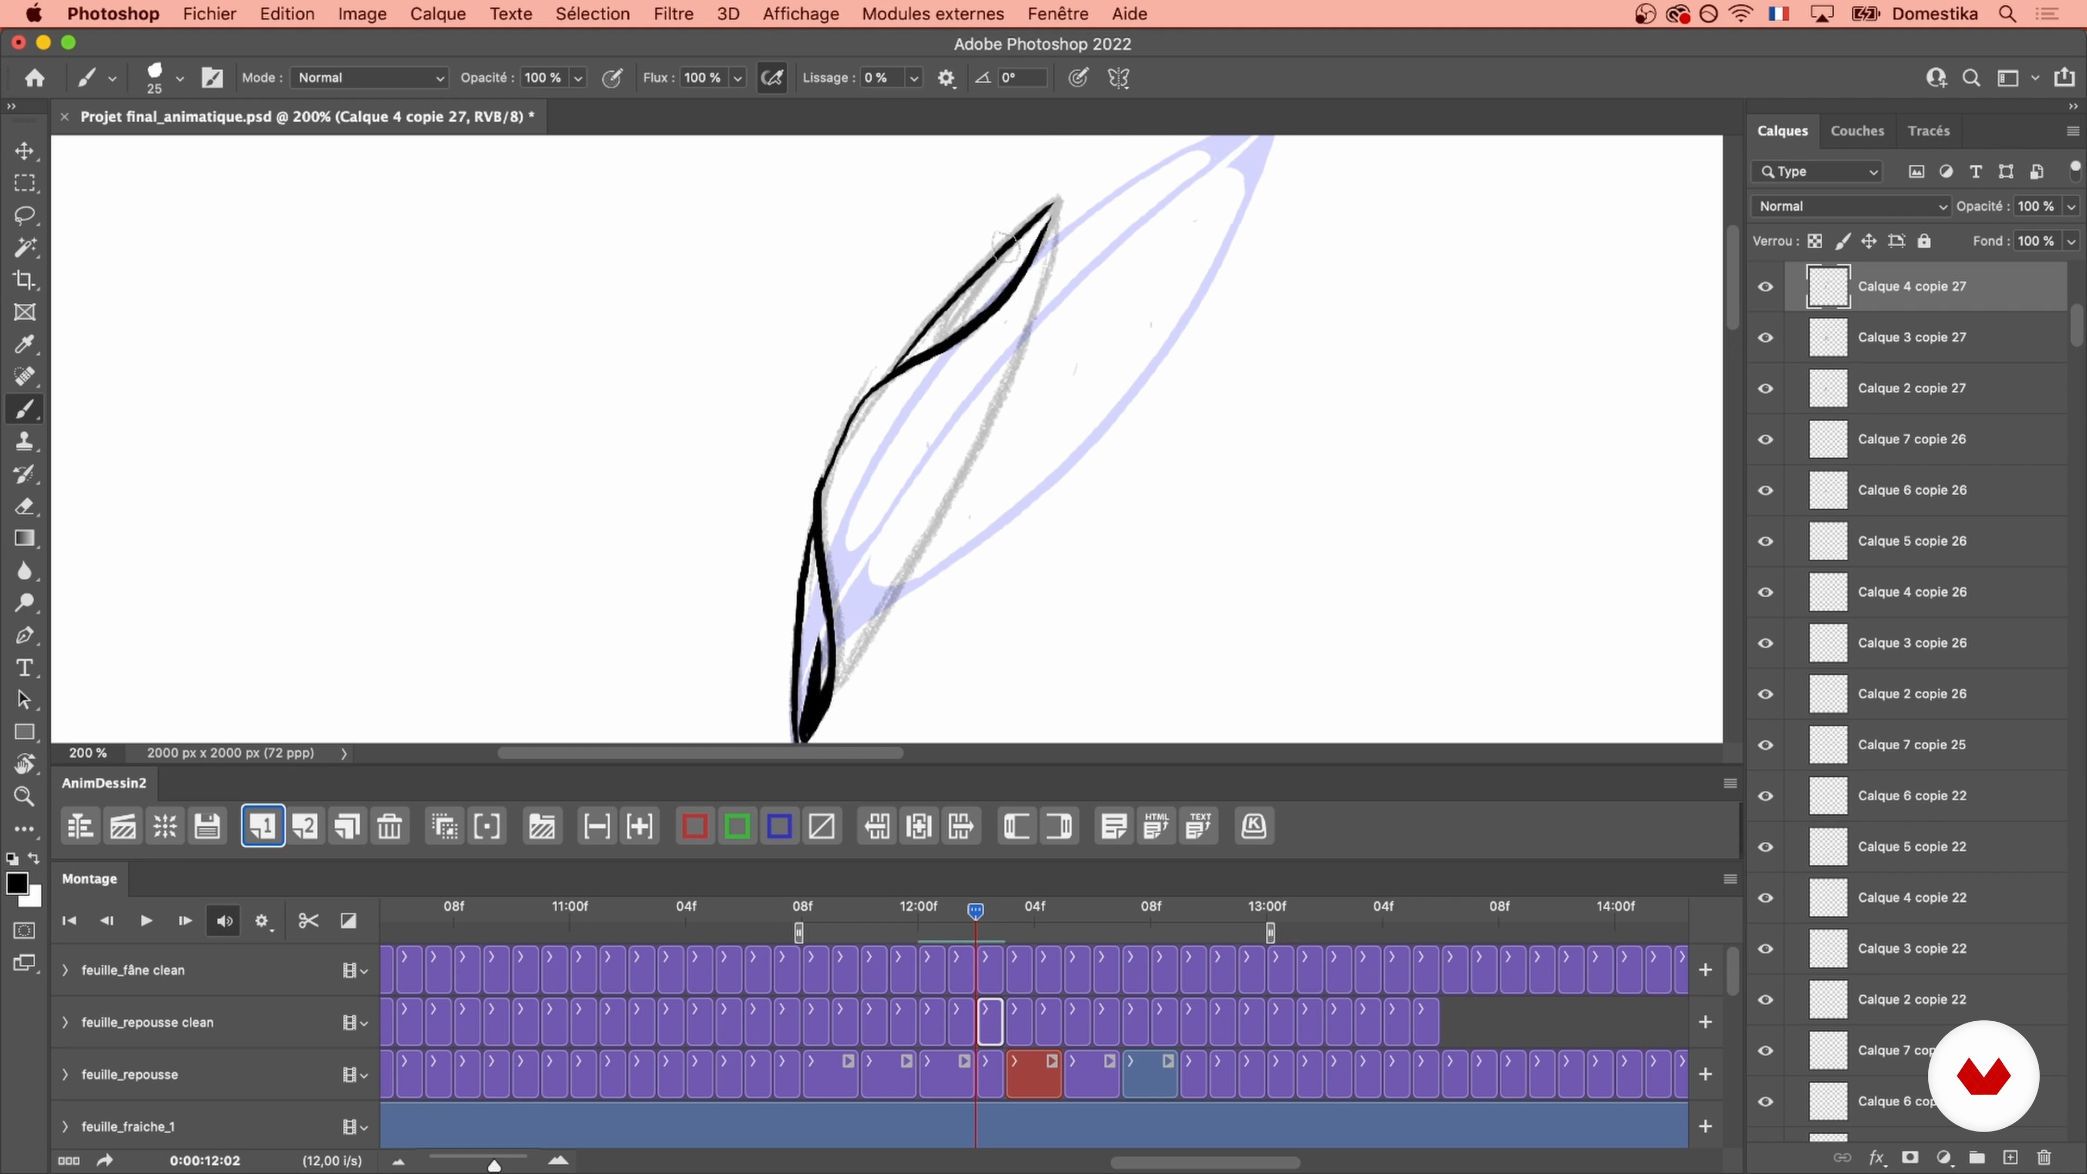2087x1174 pixels.
Task: Select the Zoom tool in toolbar
Action: click(24, 796)
